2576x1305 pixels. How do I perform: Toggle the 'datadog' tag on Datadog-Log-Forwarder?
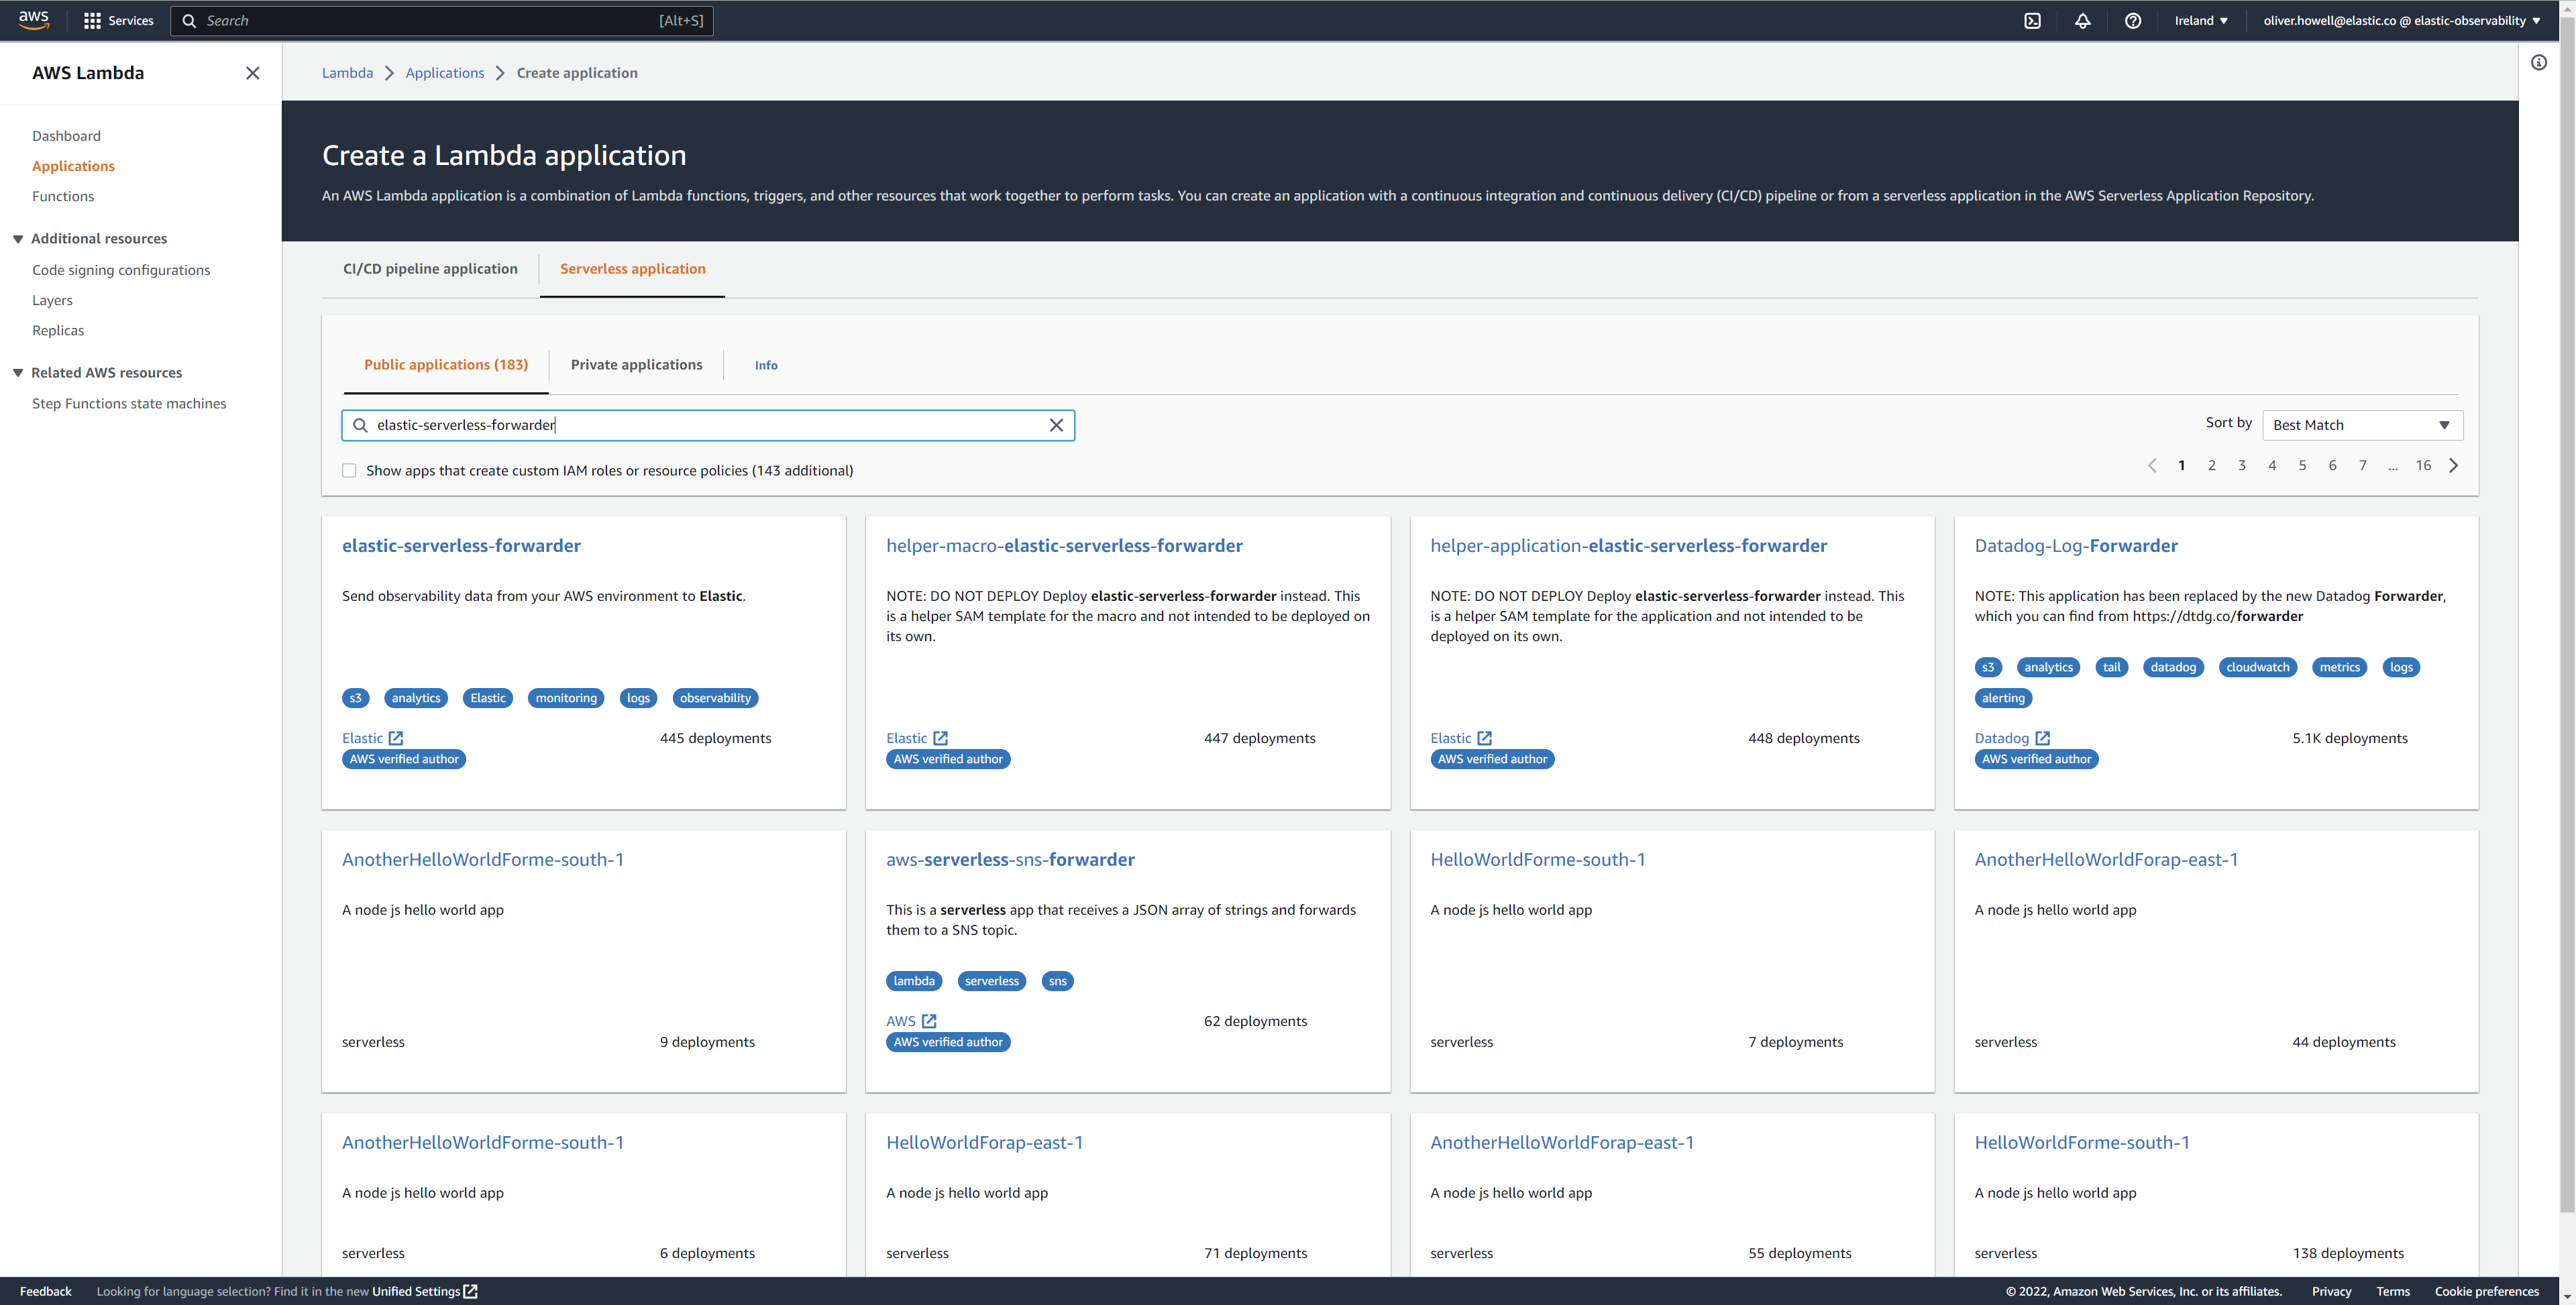2173,667
